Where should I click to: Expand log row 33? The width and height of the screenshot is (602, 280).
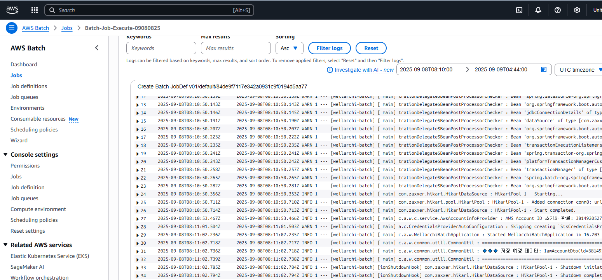pyautogui.click(x=138, y=268)
